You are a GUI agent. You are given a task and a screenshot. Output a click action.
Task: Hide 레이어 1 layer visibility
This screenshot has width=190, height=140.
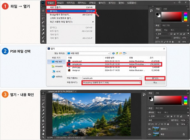tap(149, 129)
